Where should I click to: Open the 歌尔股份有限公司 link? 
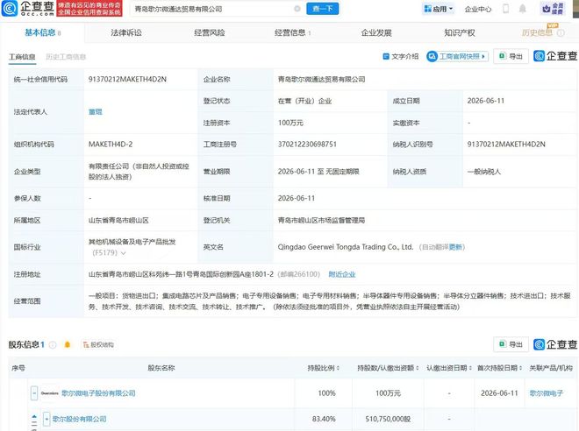[x=79, y=420]
